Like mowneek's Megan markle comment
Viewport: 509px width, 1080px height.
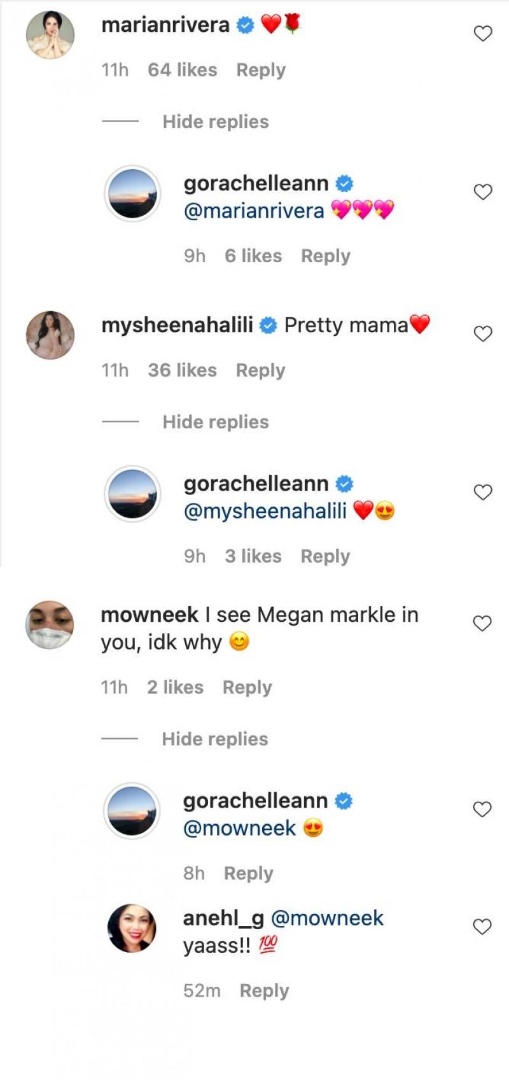click(482, 623)
